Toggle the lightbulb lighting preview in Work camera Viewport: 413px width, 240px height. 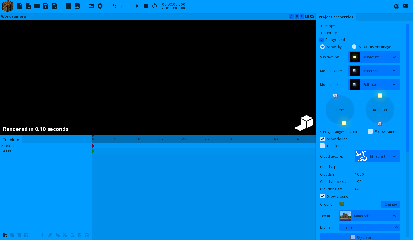[297, 16]
